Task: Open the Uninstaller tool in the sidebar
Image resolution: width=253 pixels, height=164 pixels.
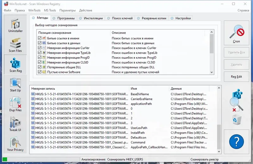Action: point(15,25)
